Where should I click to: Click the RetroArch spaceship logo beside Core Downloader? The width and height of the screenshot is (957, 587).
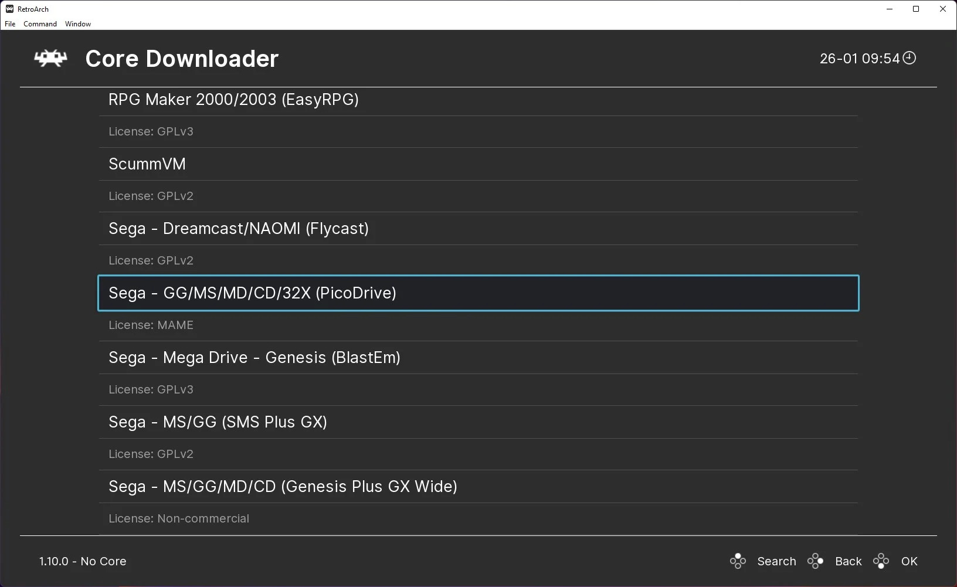tap(50, 58)
